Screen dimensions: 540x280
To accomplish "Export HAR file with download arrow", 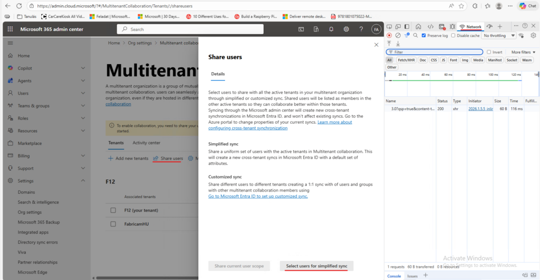I will point(398,44).
